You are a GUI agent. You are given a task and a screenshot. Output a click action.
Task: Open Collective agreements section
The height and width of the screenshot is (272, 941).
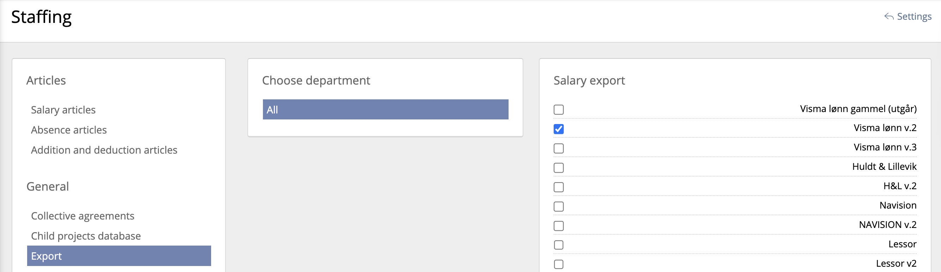(x=82, y=216)
